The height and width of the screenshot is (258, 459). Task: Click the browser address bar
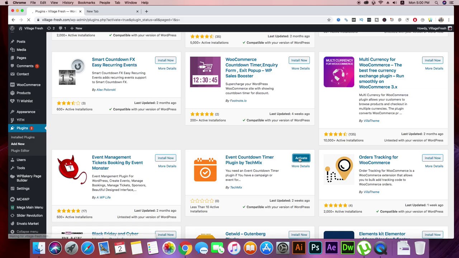[179, 20]
